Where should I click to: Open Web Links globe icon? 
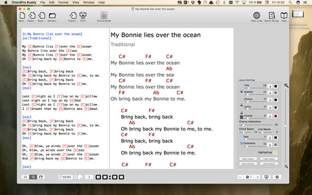point(256,16)
